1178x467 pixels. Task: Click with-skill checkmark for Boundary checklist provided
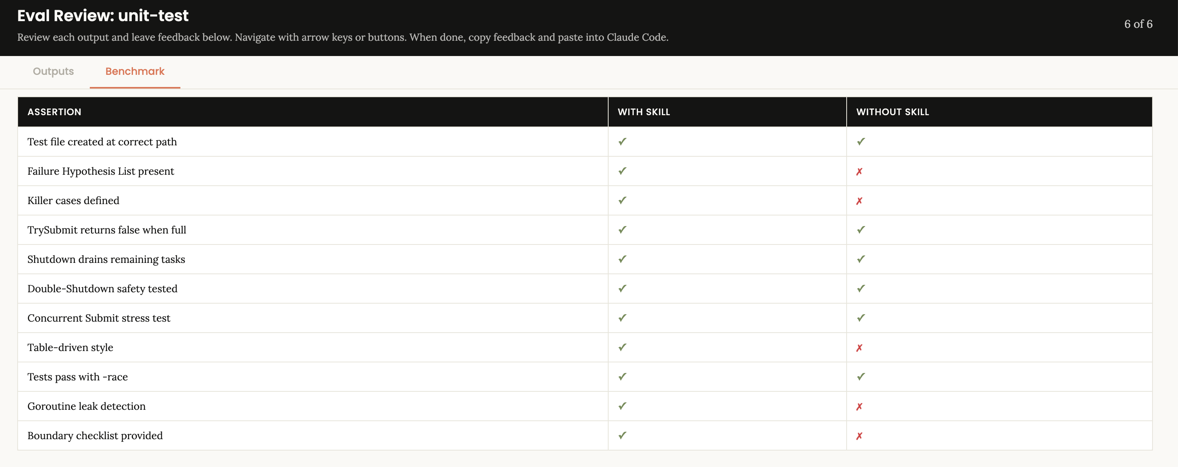coord(622,436)
